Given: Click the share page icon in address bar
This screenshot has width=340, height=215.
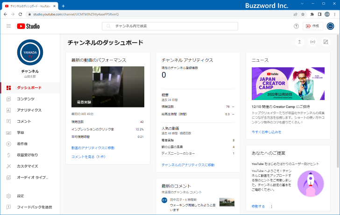Looking at the screenshot, I should 295,14.
